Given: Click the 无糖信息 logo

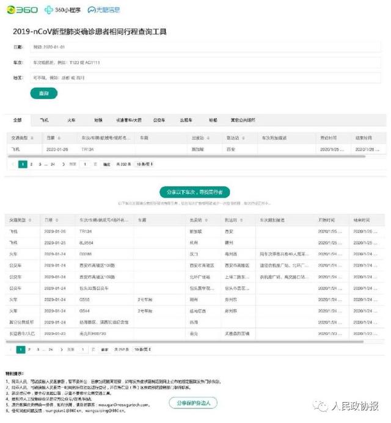Looking at the screenshot, I should coord(104,10).
